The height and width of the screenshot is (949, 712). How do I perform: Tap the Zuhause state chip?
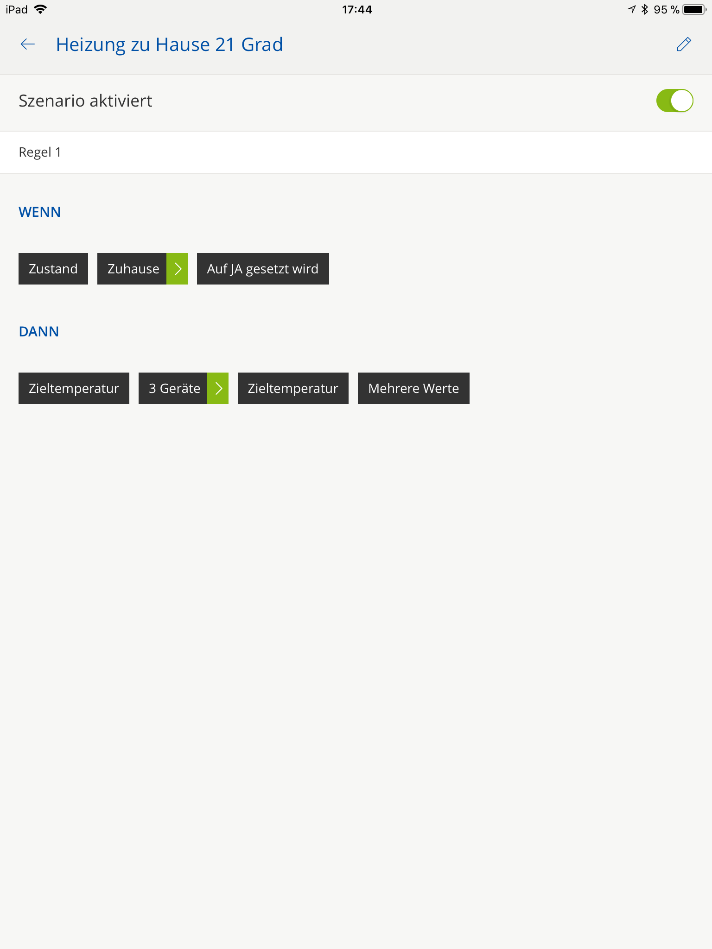pos(132,269)
